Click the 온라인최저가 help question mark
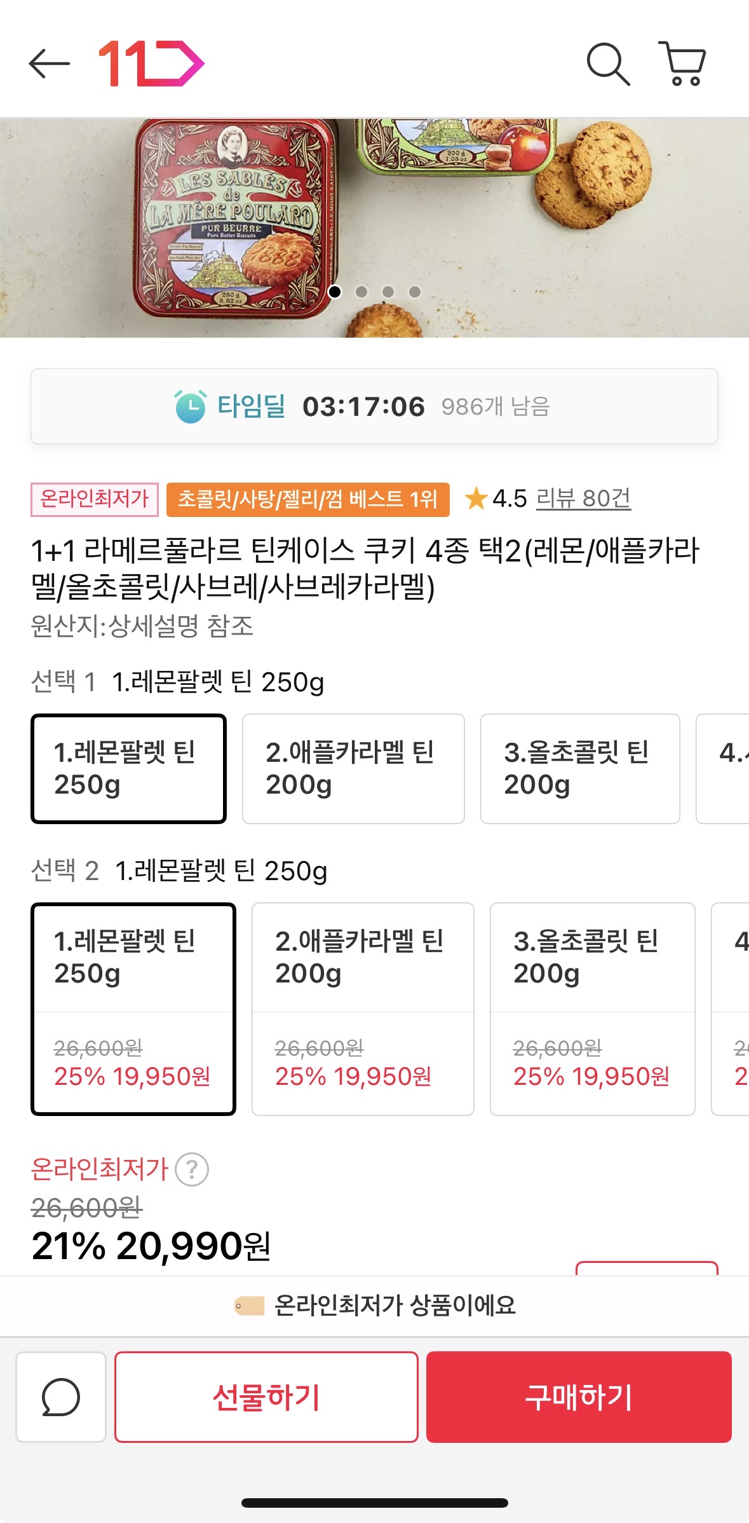 [x=192, y=1169]
